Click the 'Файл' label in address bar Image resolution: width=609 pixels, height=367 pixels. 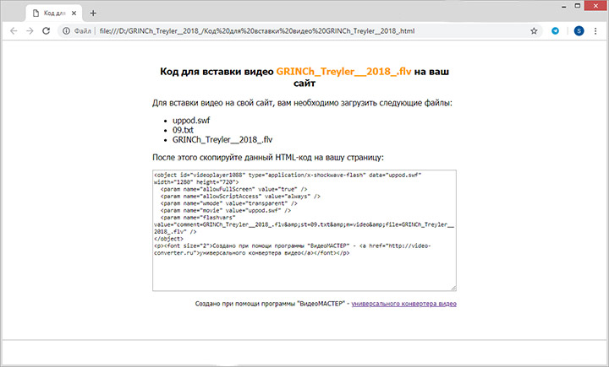coord(82,31)
